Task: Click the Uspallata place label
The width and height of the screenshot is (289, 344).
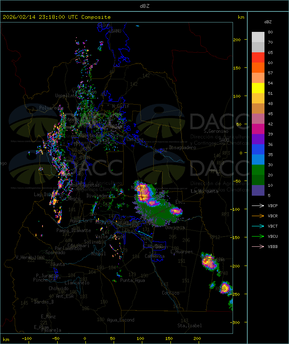Action: [x=66, y=96]
